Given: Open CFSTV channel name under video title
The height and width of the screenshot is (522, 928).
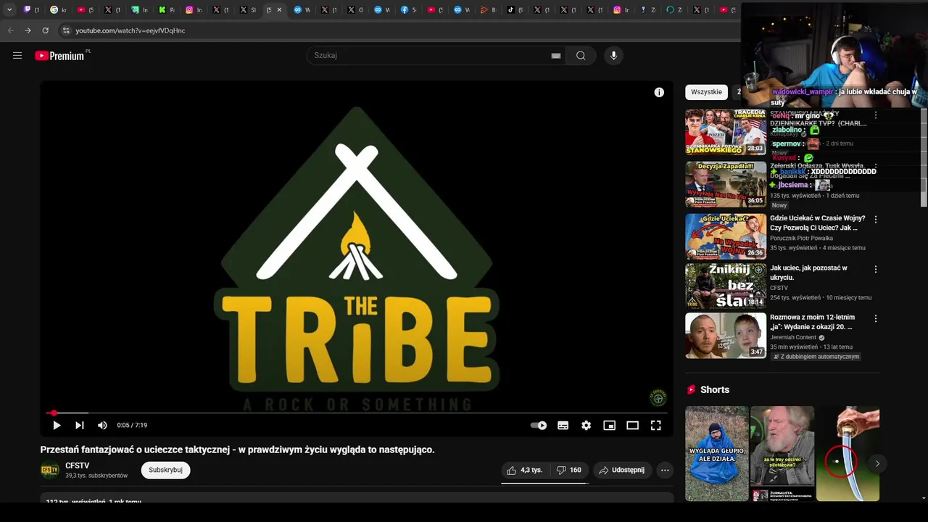Looking at the screenshot, I should coord(78,465).
